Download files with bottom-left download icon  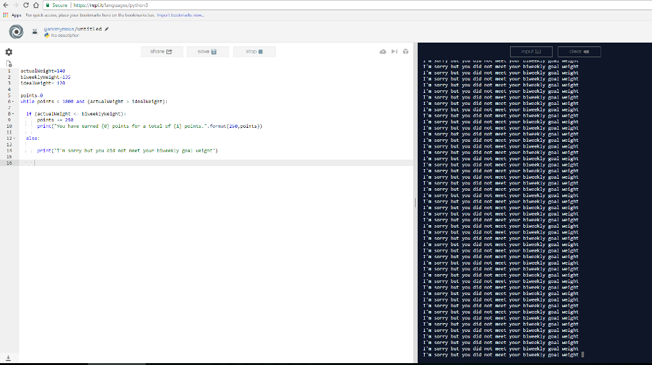click(8, 358)
